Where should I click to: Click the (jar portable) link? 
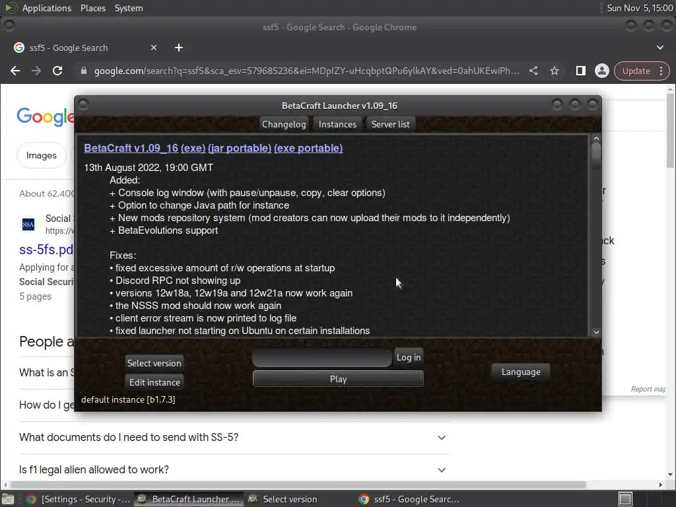240,149
